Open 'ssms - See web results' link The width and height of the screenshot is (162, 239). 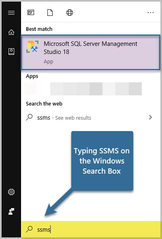click(64, 118)
